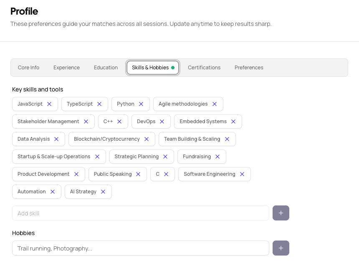Remove the JavaScript skill tag
The width and height of the screenshot is (359, 276).
click(49, 104)
